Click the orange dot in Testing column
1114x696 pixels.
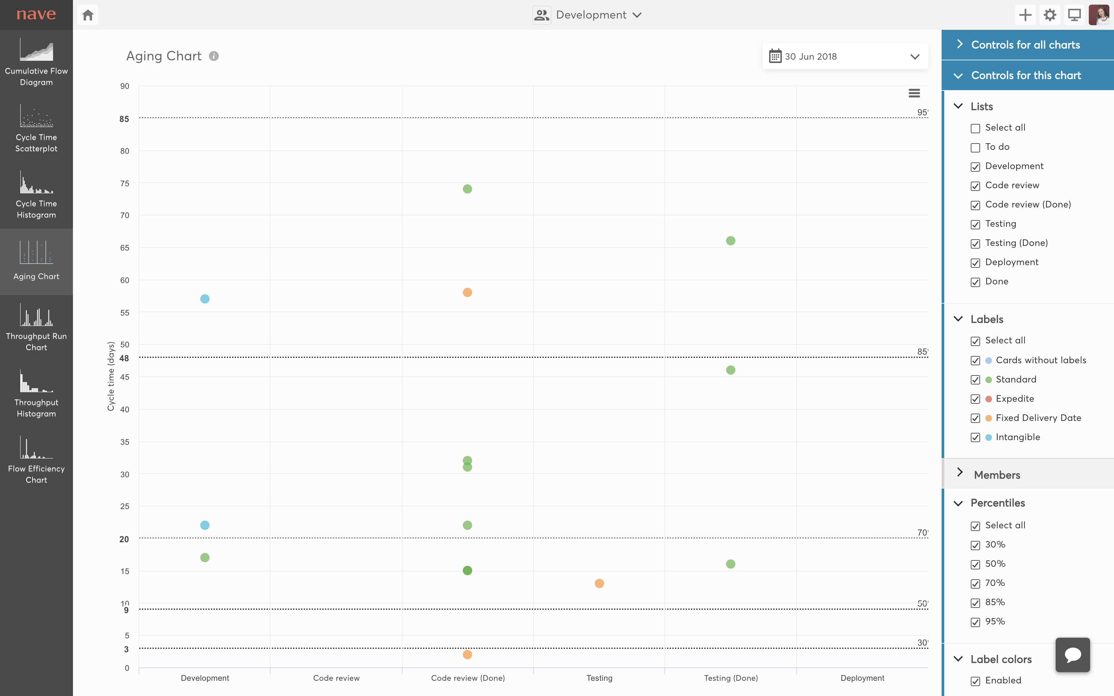coord(599,583)
